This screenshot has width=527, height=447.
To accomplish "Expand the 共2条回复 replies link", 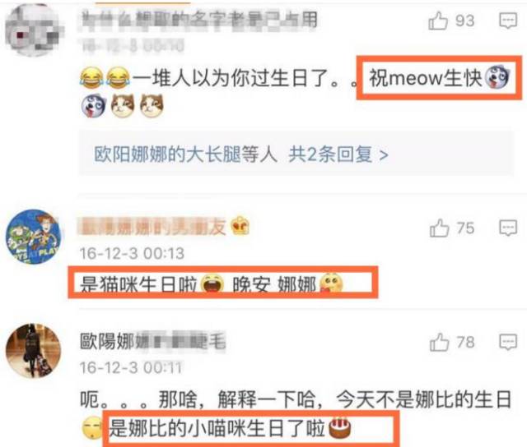I will 338,154.
